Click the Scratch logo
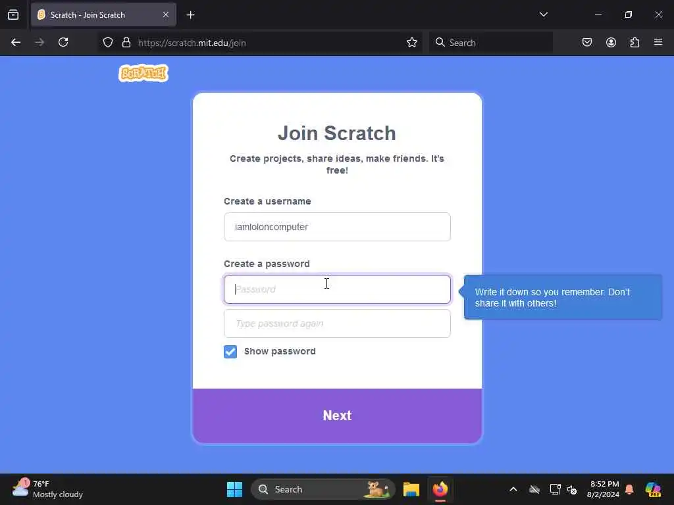The height and width of the screenshot is (505, 674). (x=143, y=73)
